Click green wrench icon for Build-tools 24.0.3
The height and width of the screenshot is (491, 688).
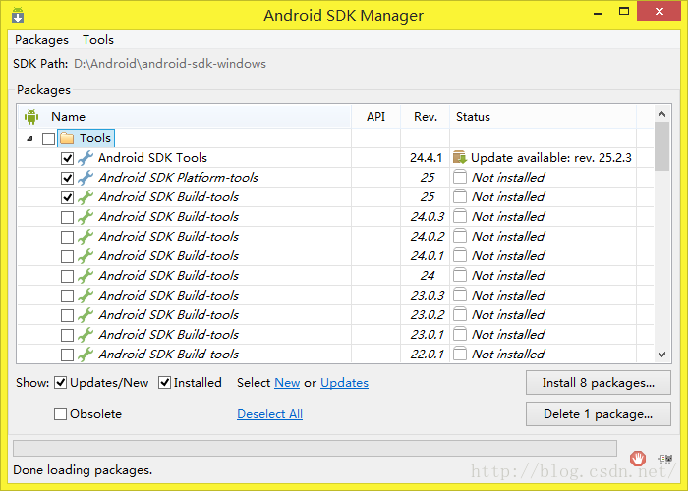pos(86,217)
